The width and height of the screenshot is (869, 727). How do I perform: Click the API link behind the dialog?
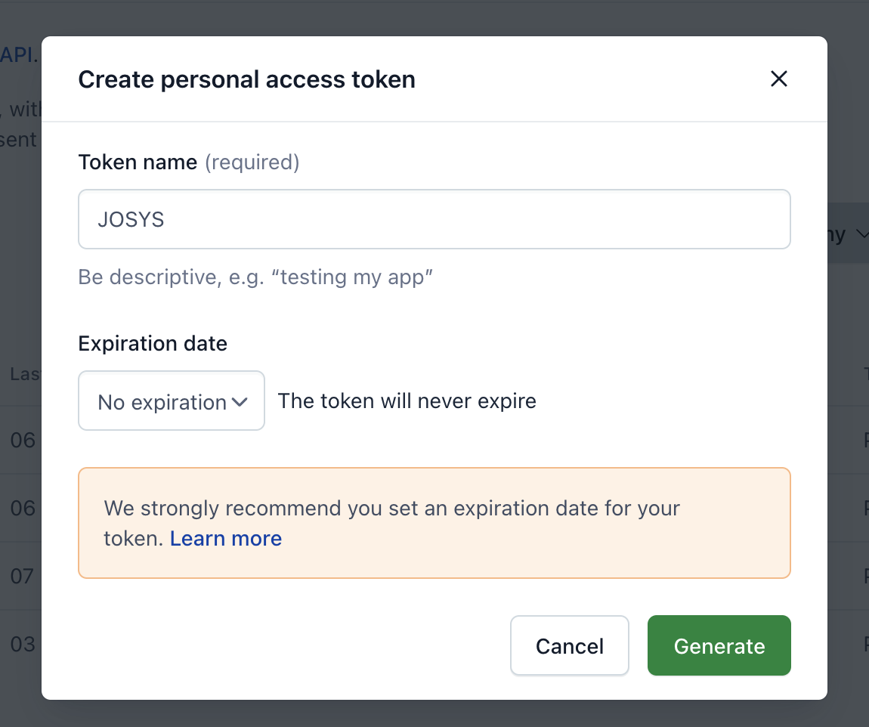point(17,54)
